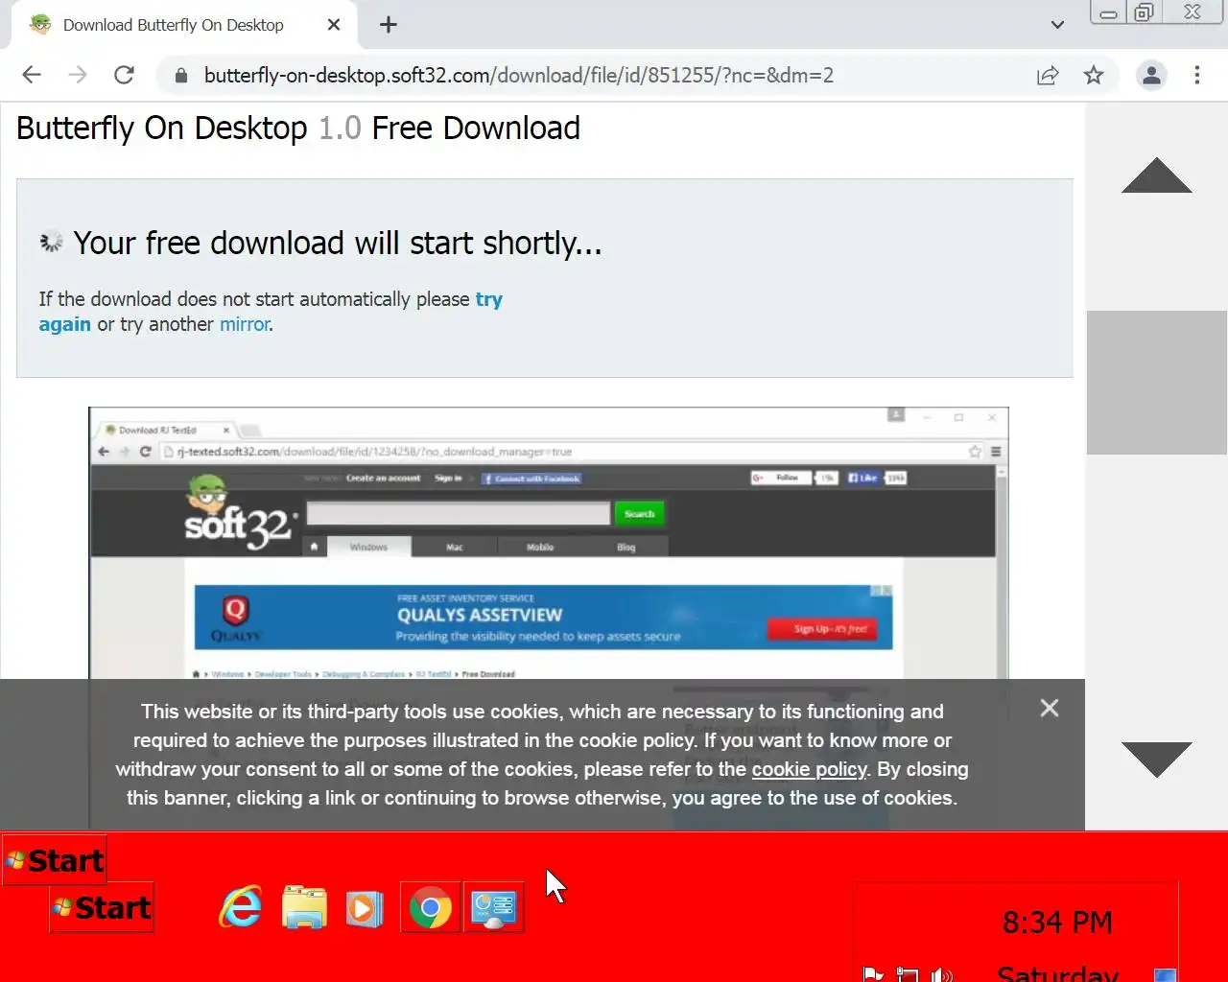This screenshot has width=1228, height=982.
Task: Click the Chrome icon in taskbar
Action: [431, 907]
